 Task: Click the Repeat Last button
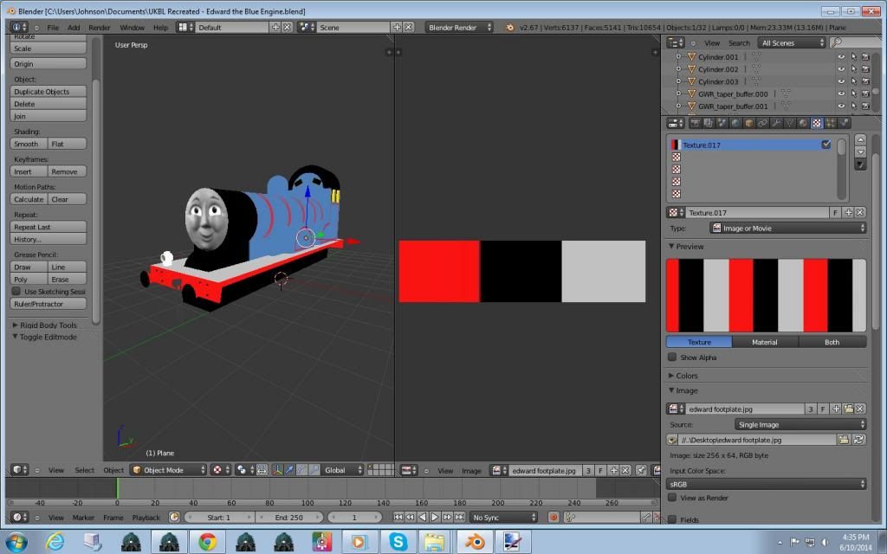pos(49,228)
